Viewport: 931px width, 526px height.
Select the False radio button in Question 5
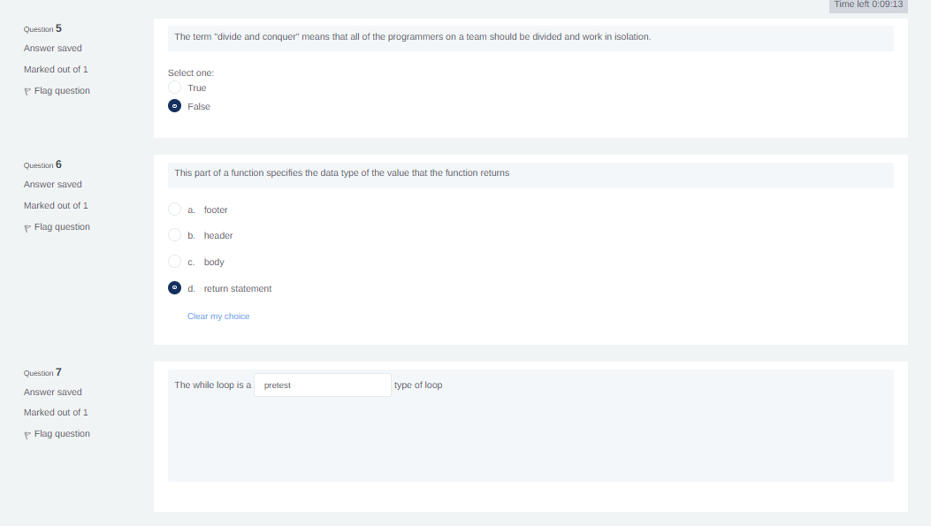pyautogui.click(x=174, y=106)
